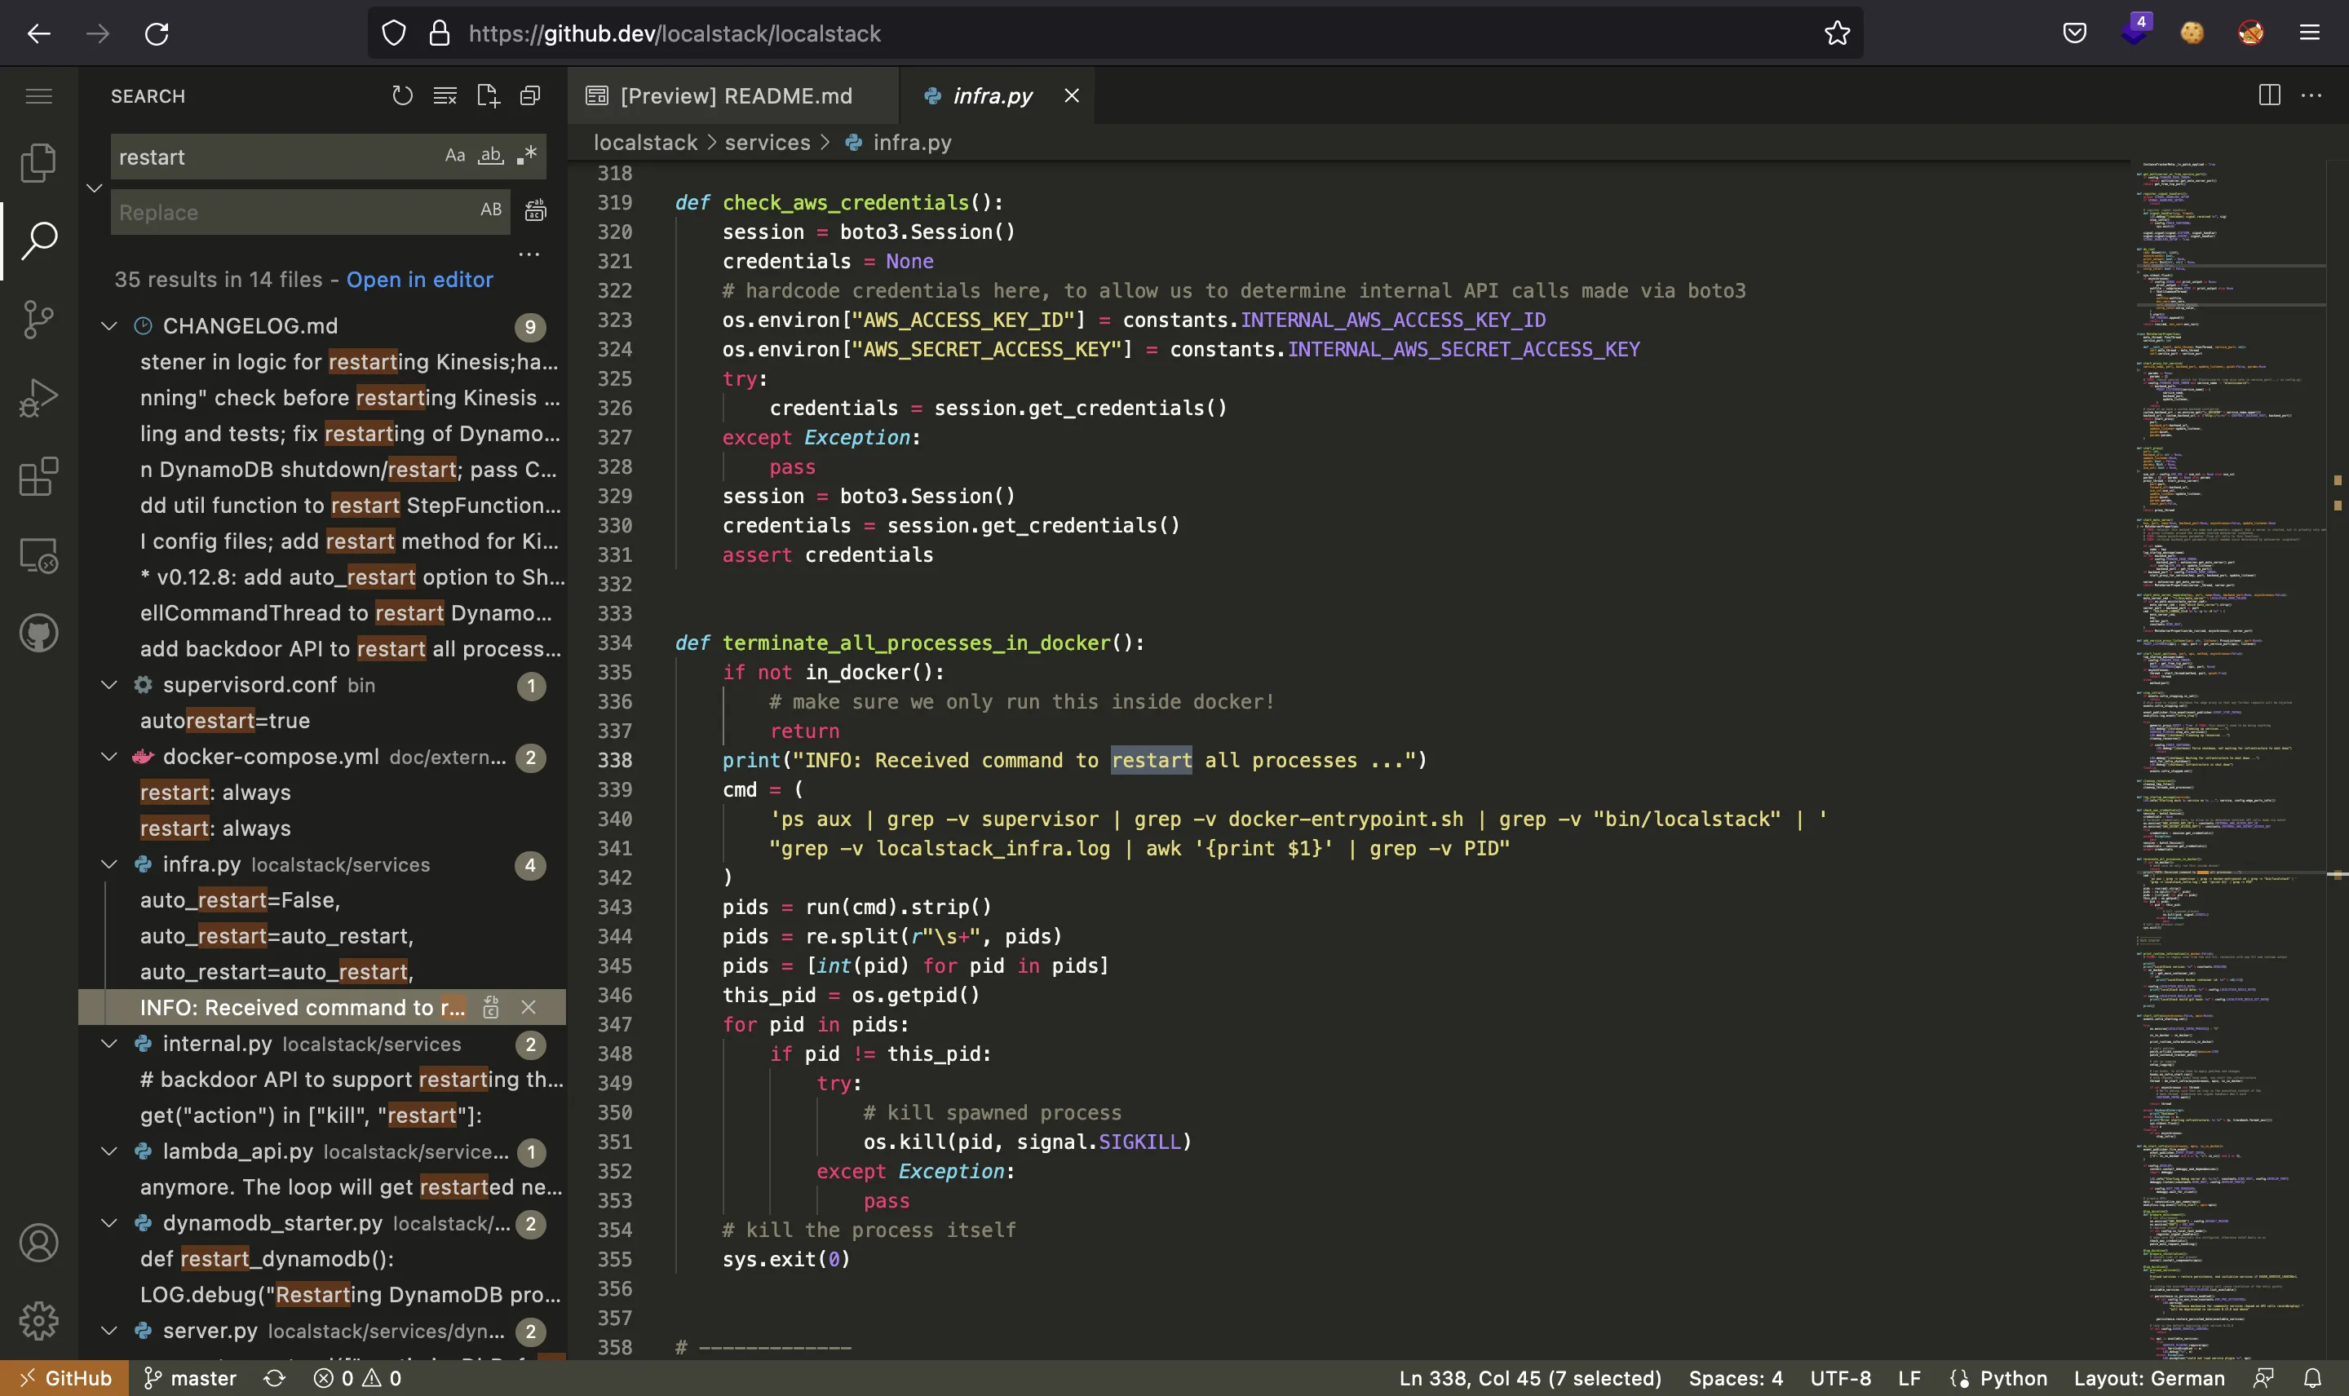Viewport: 2349px width, 1396px height.
Task: Collapse the docker-compose.yml results group
Action: click(x=109, y=758)
